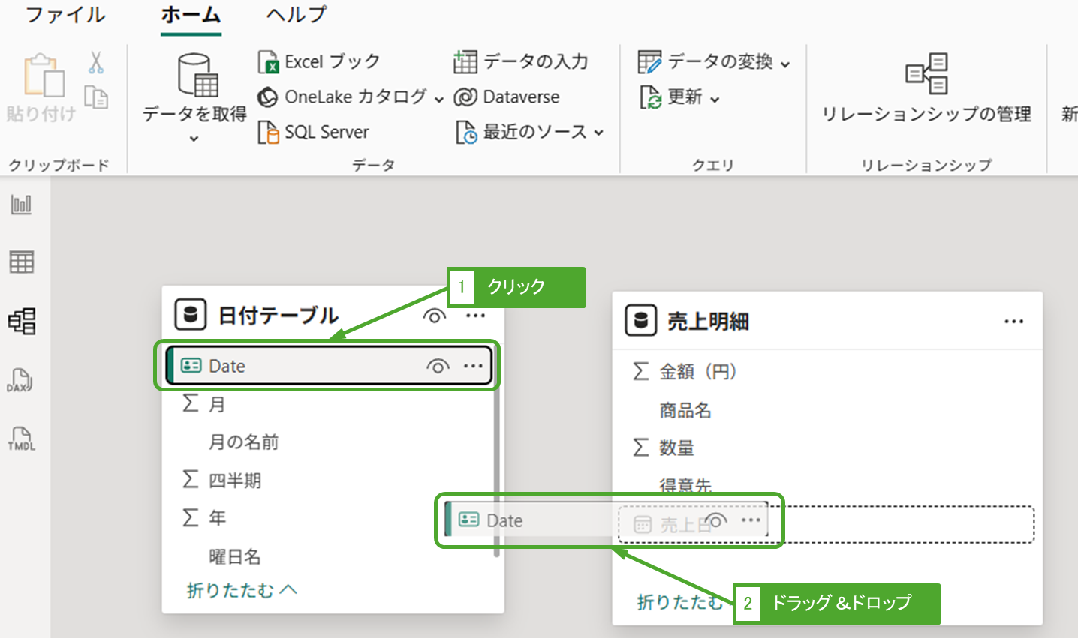Select Dataverse data source
Screen dimensions: 1078x638
(507, 97)
